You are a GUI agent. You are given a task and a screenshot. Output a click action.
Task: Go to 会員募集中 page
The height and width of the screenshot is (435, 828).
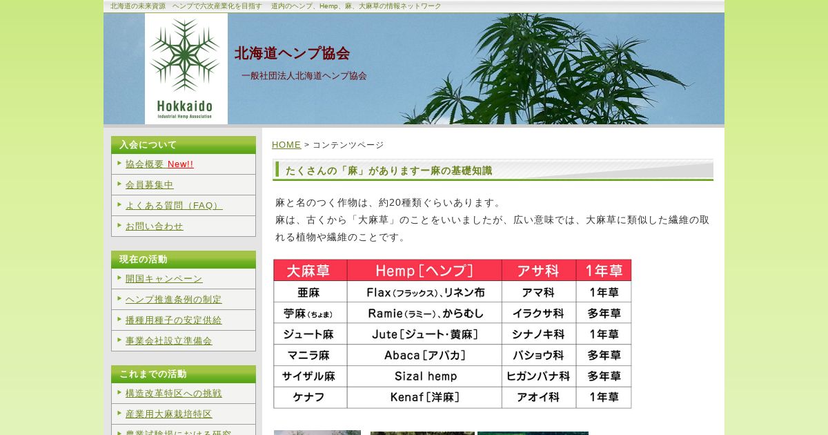[150, 185]
